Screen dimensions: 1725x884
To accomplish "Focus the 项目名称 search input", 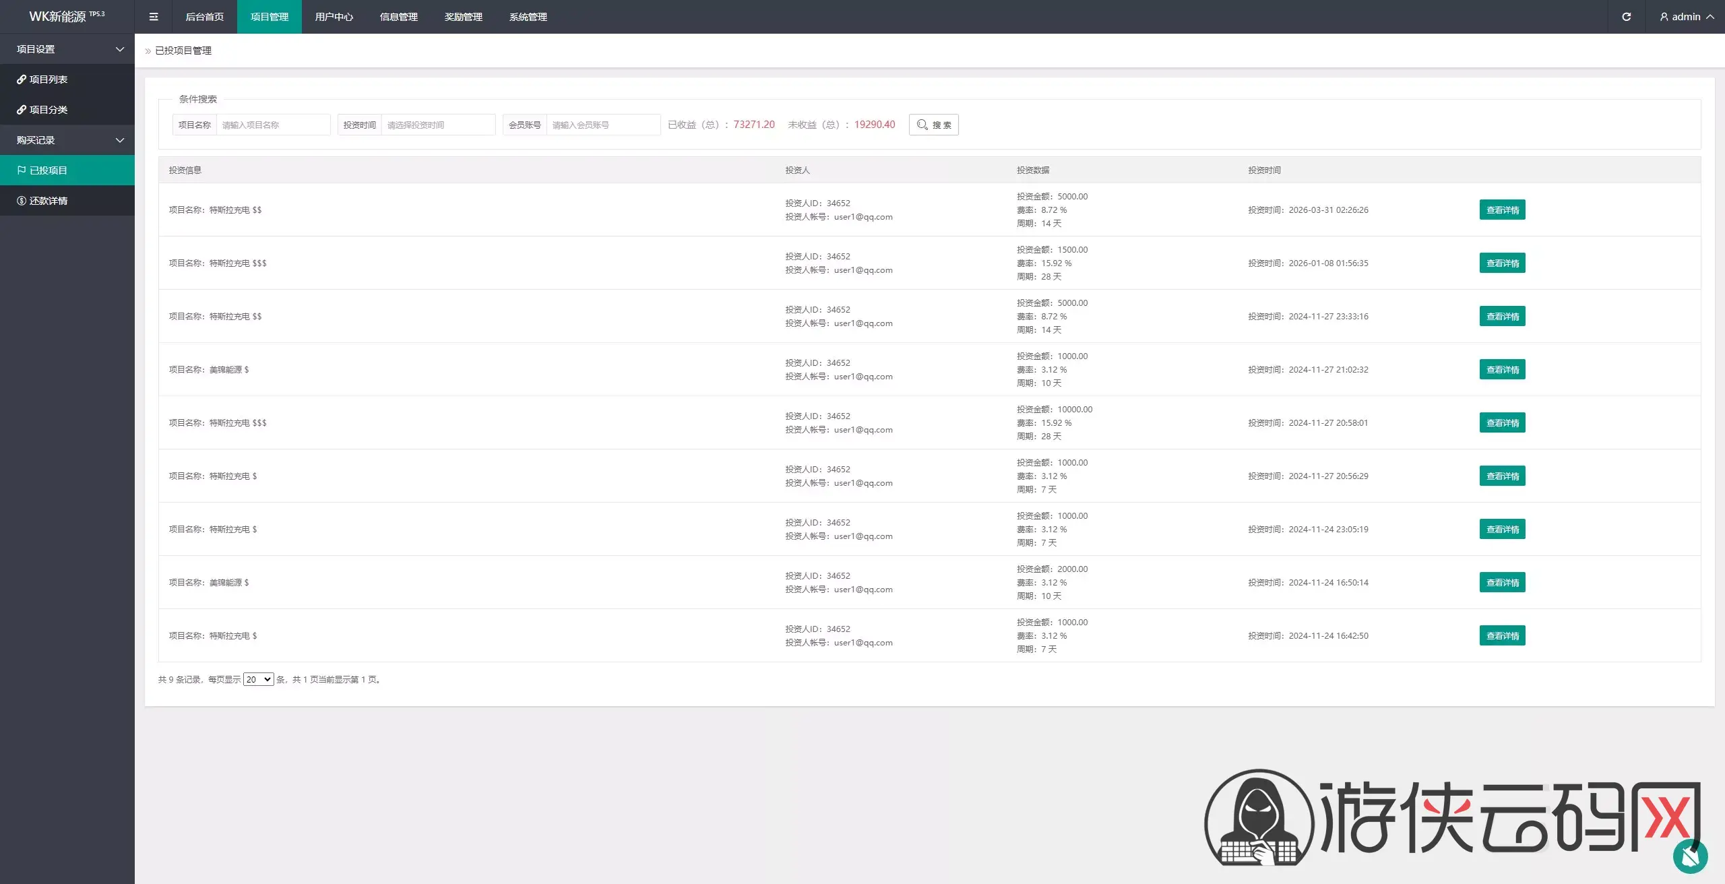I will click(x=273, y=125).
